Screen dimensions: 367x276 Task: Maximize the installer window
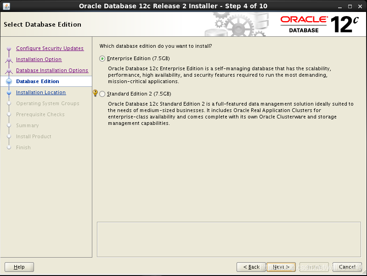point(350,6)
